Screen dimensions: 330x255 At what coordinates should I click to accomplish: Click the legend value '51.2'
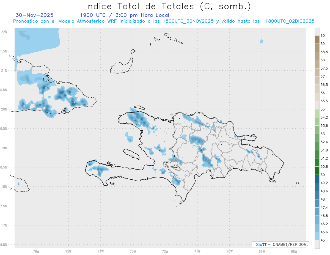click(x=324, y=158)
